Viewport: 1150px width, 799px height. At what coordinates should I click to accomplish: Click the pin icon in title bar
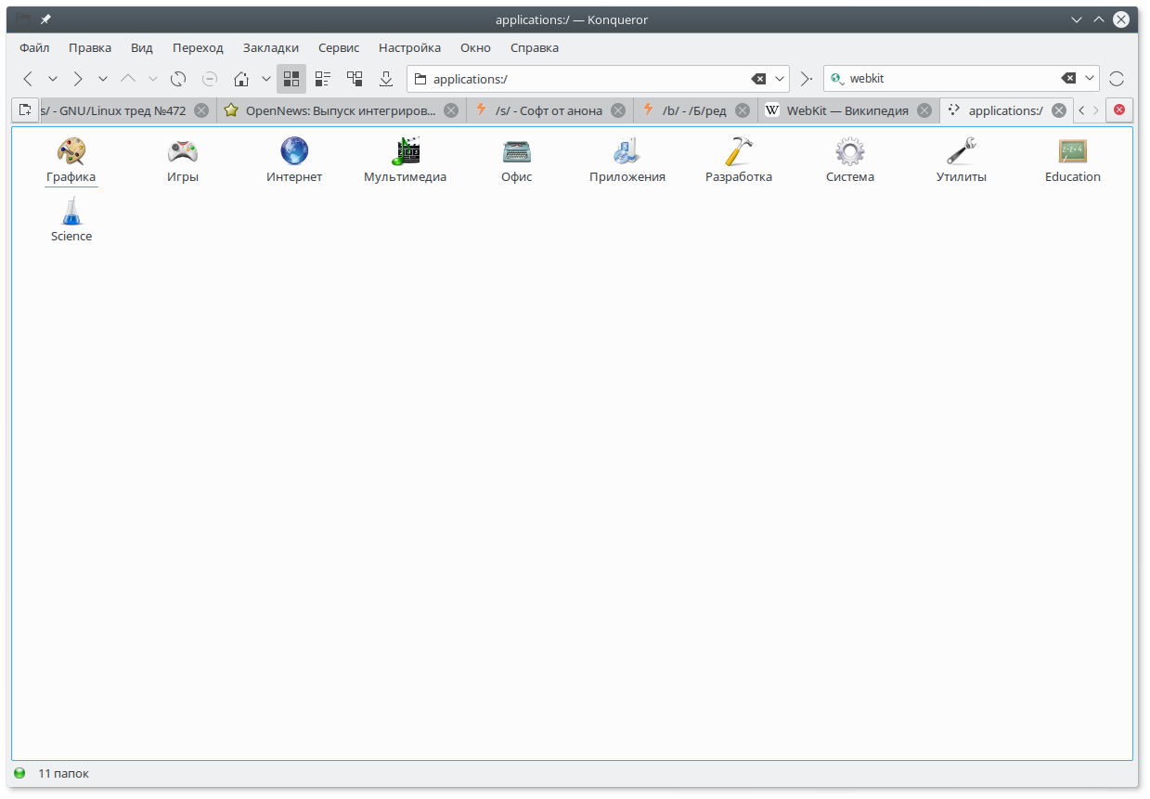coord(45,19)
